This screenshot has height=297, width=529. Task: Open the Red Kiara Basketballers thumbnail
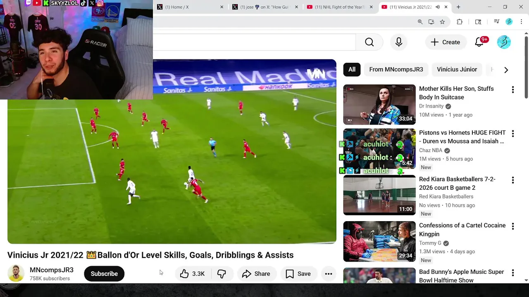tap(379, 195)
